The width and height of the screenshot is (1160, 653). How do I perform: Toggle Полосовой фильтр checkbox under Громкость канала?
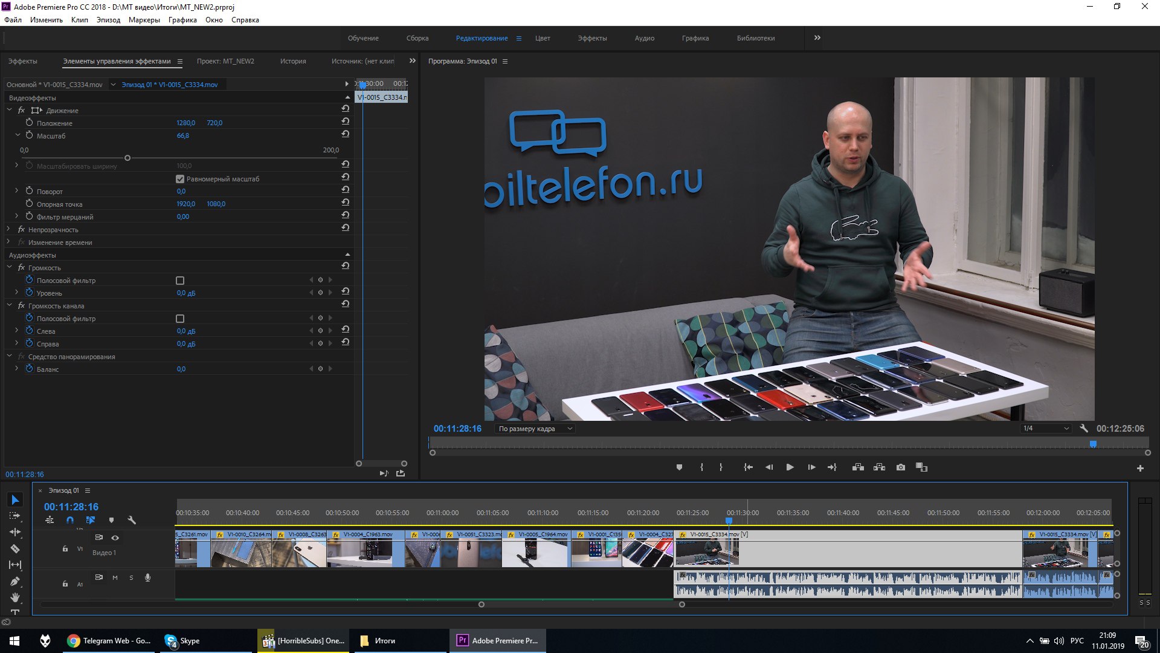pos(180,319)
